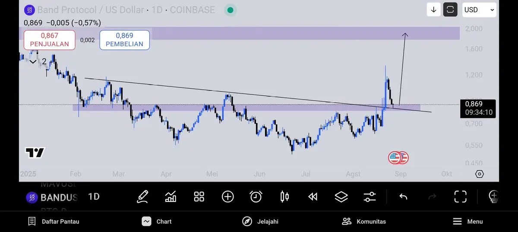Select the drawing pencil tool
Image resolution: width=518 pixels, height=232 pixels.
click(142, 197)
